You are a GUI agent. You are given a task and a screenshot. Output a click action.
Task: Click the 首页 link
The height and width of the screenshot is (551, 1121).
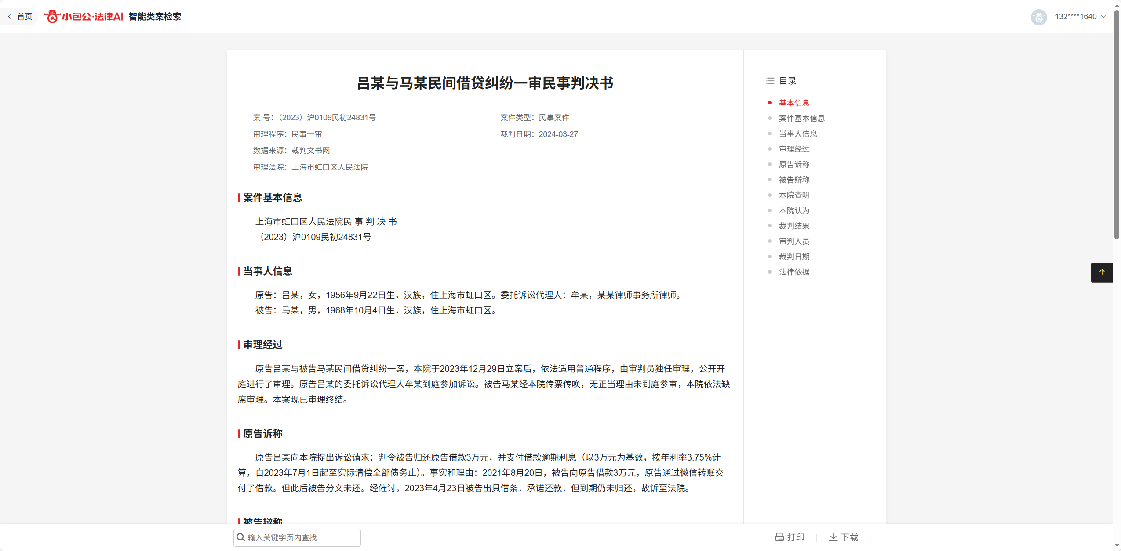click(x=25, y=17)
